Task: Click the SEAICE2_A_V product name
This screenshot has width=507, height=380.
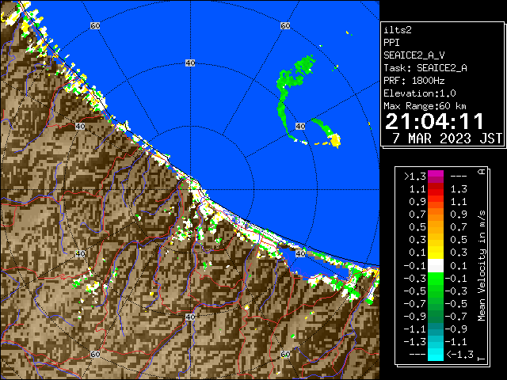Action: [414, 55]
